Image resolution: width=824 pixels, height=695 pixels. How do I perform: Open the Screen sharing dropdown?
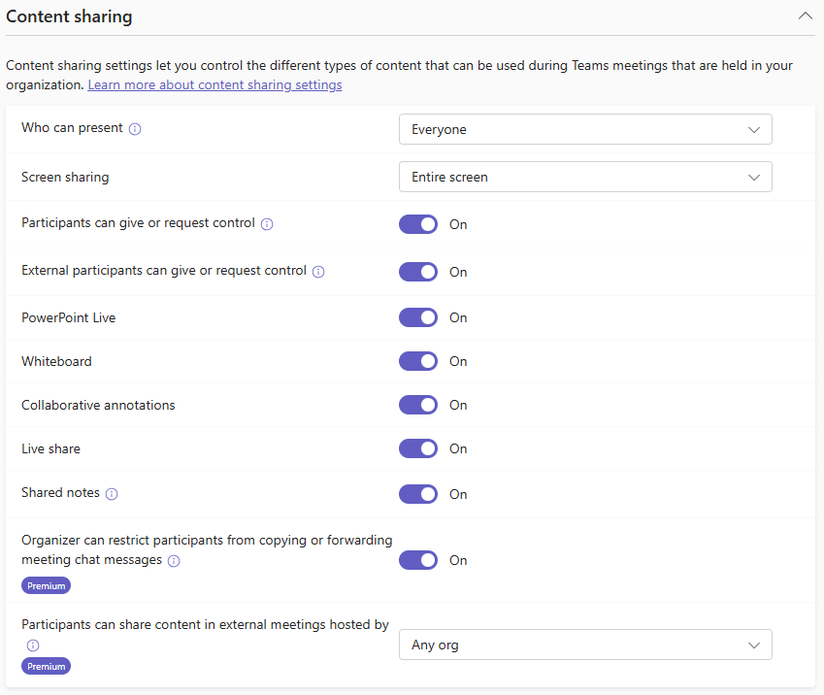pyautogui.click(x=585, y=177)
